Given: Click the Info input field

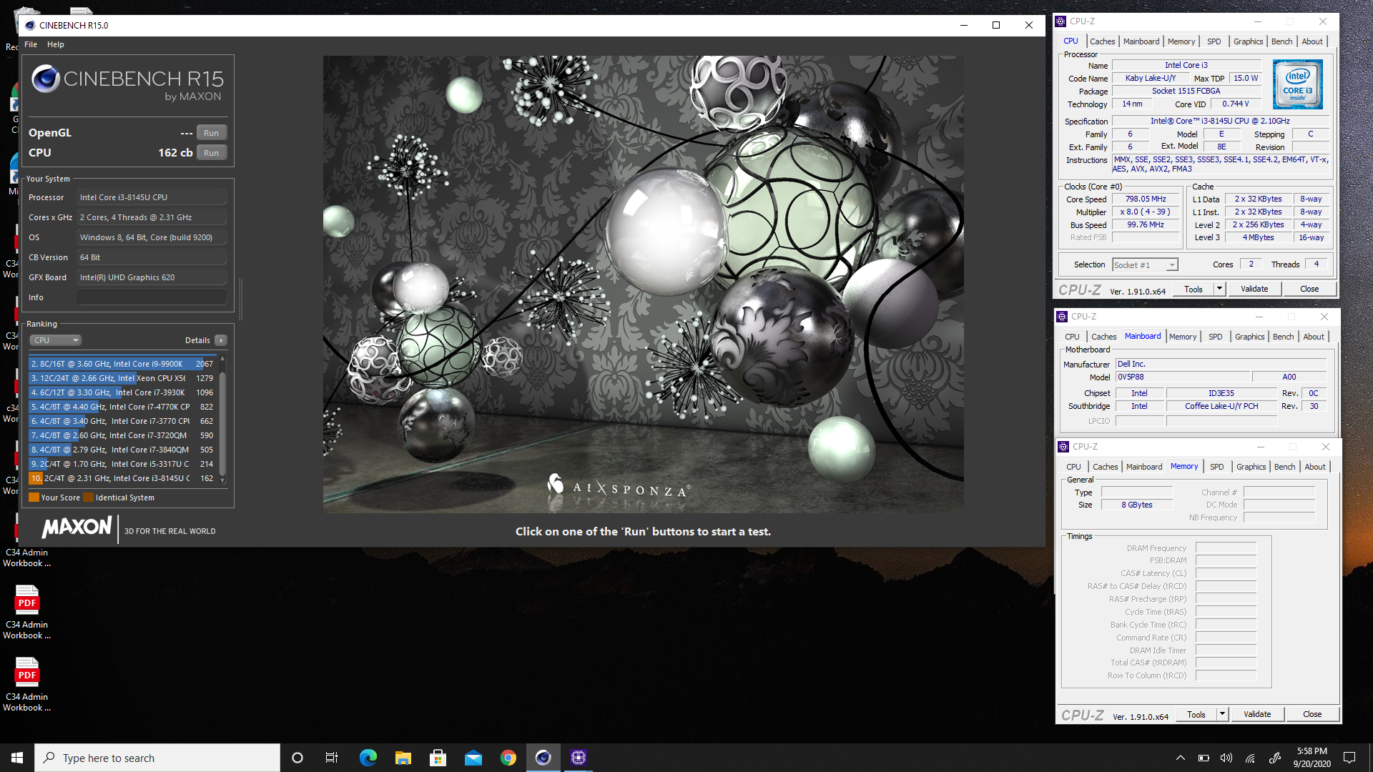Looking at the screenshot, I should [152, 297].
